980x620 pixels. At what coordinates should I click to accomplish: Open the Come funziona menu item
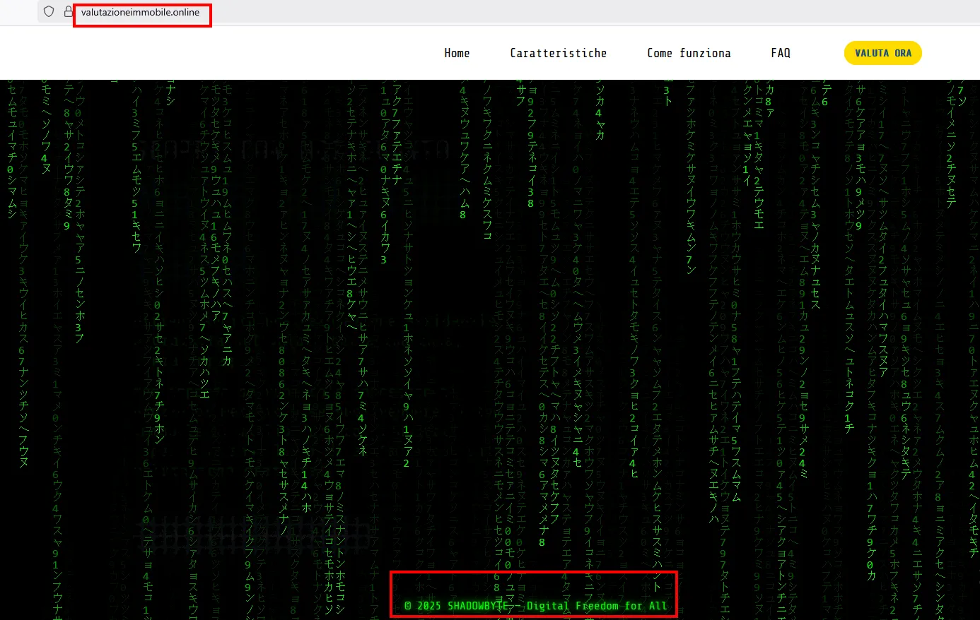coord(689,53)
